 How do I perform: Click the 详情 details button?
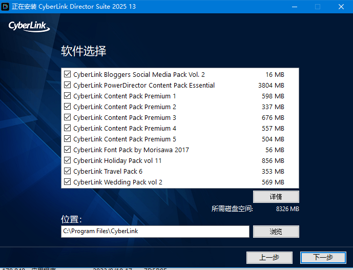coord(276,197)
